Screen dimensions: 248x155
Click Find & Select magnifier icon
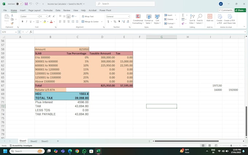tap(200, 19)
